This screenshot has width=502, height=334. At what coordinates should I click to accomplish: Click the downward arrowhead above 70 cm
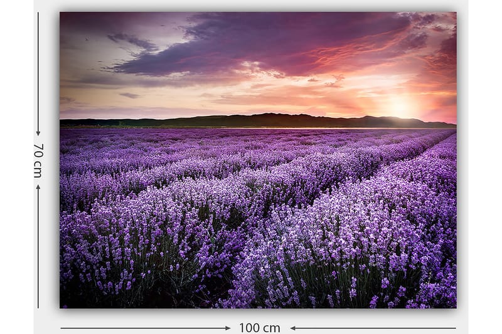[38, 133]
